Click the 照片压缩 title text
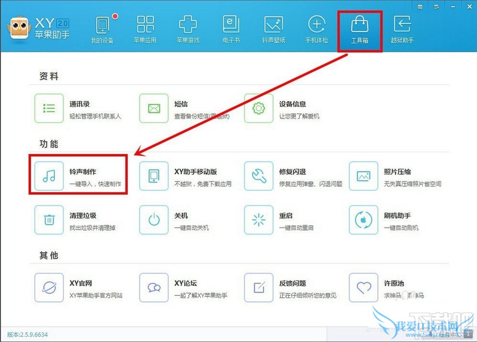This screenshot has width=477, height=342. click(397, 171)
